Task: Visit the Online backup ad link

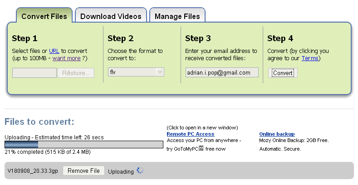Action: click(277, 134)
